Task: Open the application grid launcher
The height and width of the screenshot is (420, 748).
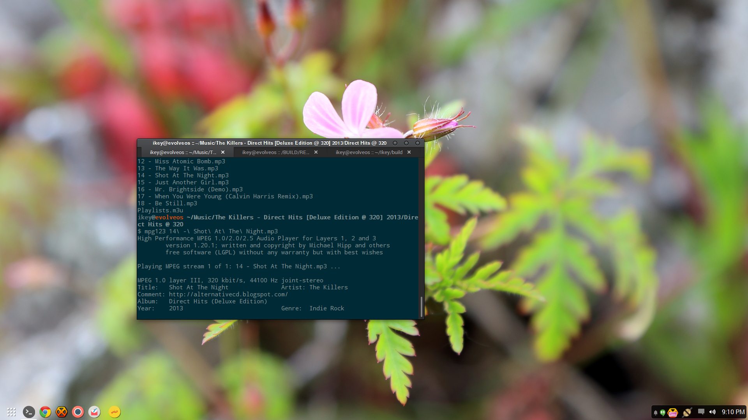Action: coord(12,412)
